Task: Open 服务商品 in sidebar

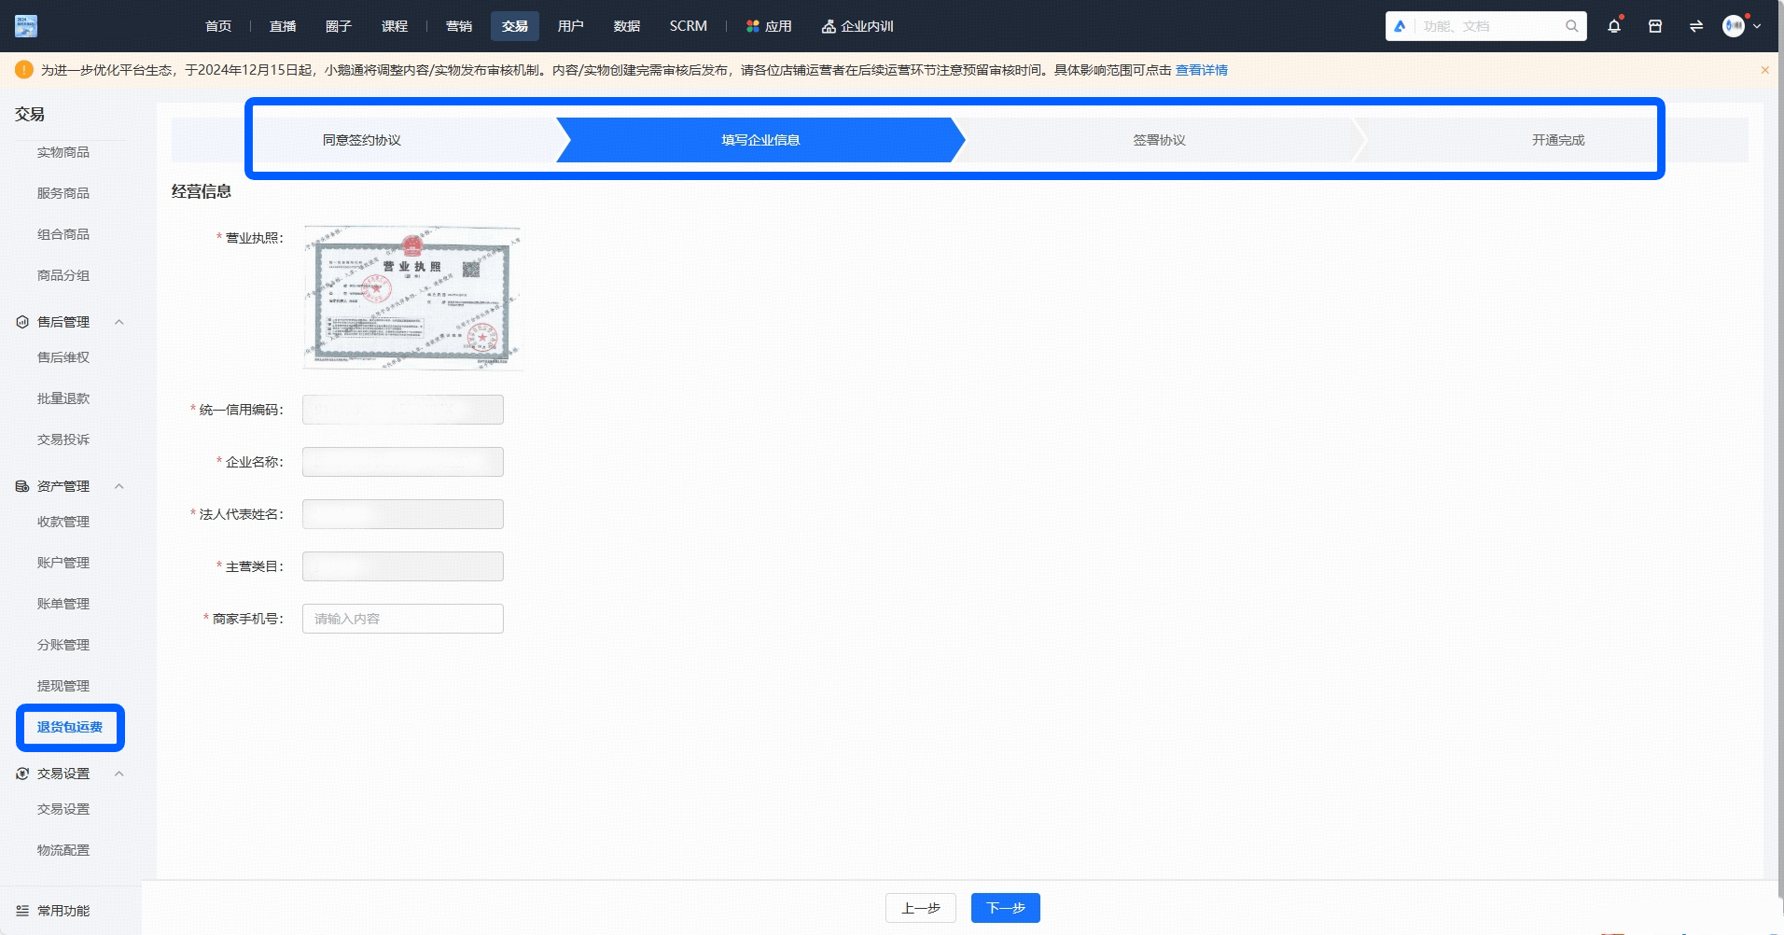Action: (x=63, y=193)
